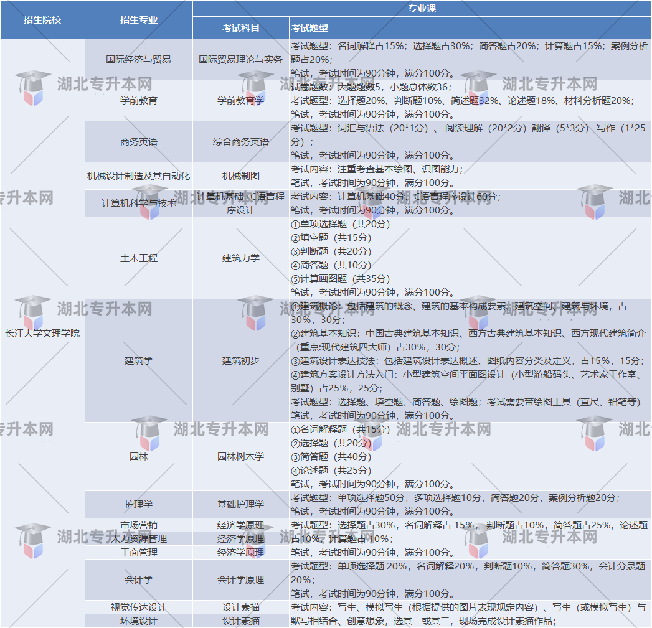Select the line 计算机基础40分，C语言程序设计60分
Image resolution: width=652 pixels, height=628 pixels.
point(396,197)
